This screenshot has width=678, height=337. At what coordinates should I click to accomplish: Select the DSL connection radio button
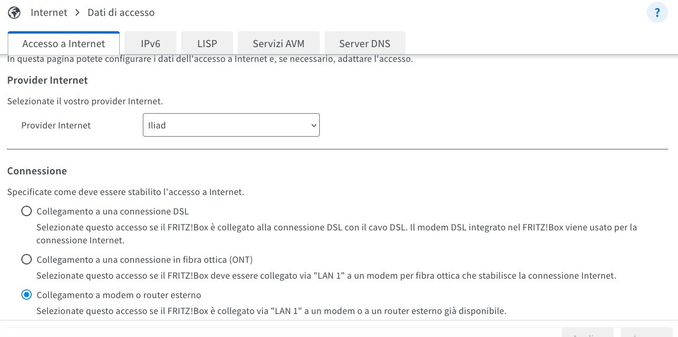[26, 211]
